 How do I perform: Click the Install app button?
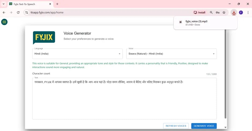coord(199,13)
